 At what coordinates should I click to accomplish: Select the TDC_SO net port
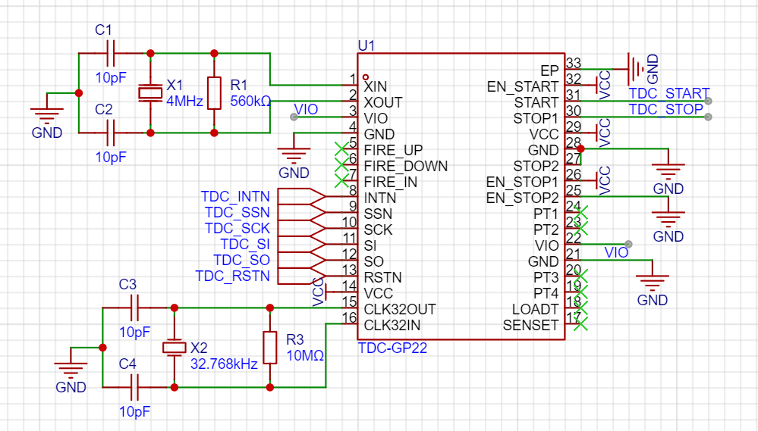click(302, 260)
